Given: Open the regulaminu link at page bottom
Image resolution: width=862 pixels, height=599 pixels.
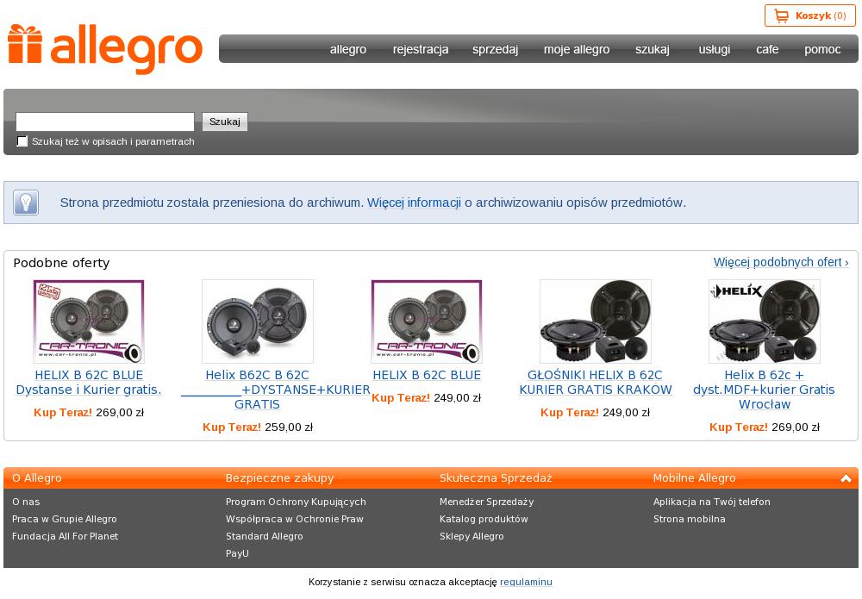Looking at the screenshot, I should coord(526,582).
